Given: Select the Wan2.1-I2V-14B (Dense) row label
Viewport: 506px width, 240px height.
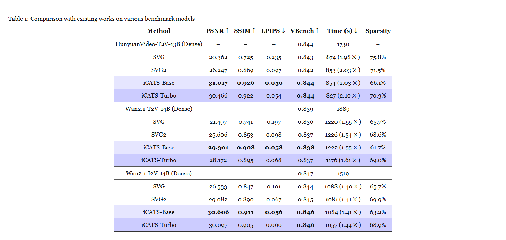Looking at the screenshot, I should coord(159,173).
